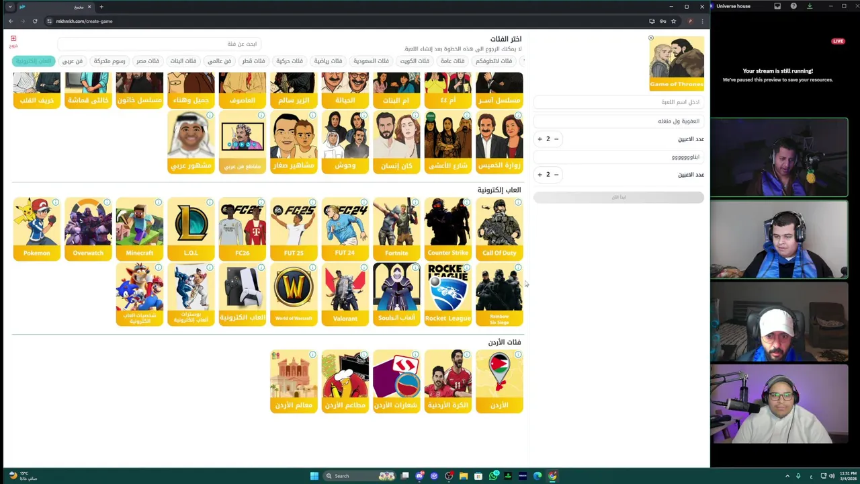Image resolution: width=860 pixels, height=484 pixels.
Task: Open info icon on Call Of Duty card
Action: click(518, 202)
